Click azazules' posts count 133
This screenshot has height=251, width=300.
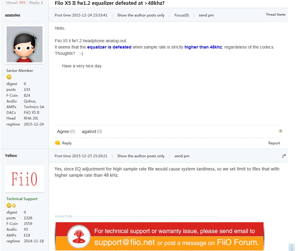[x=27, y=90]
